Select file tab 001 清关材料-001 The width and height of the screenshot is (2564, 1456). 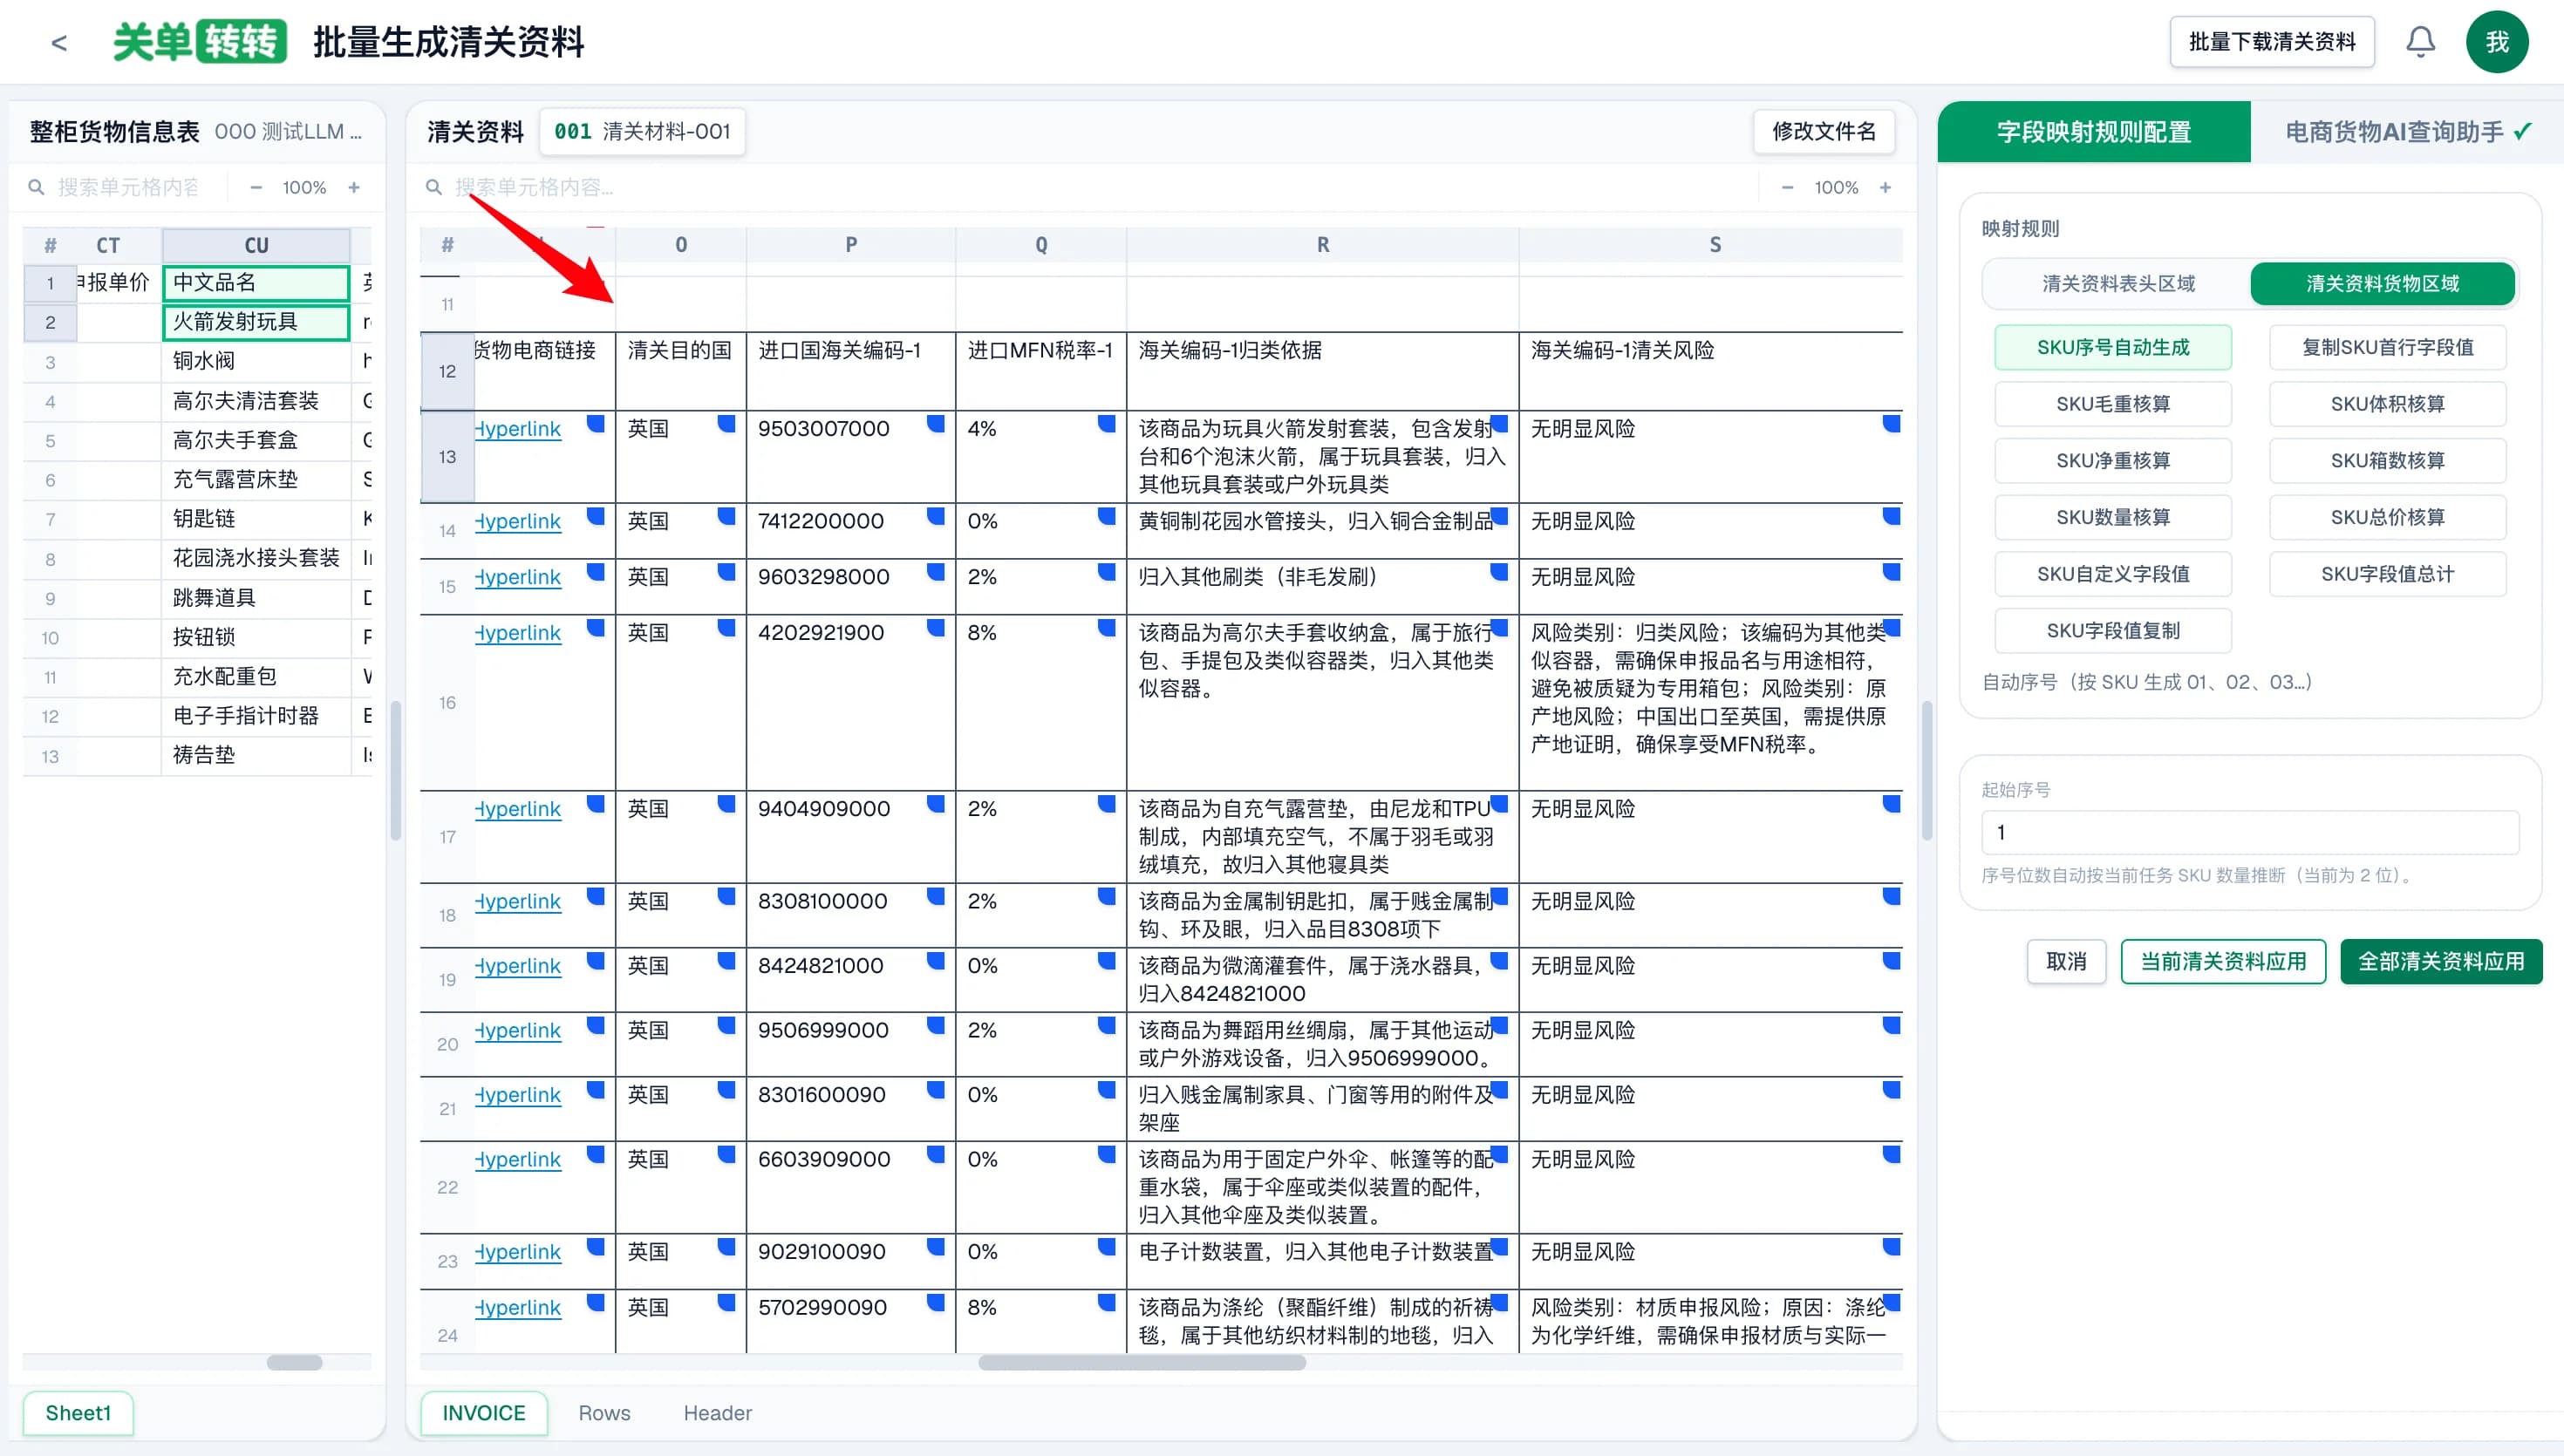pyautogui.click(x=643, y=132)
